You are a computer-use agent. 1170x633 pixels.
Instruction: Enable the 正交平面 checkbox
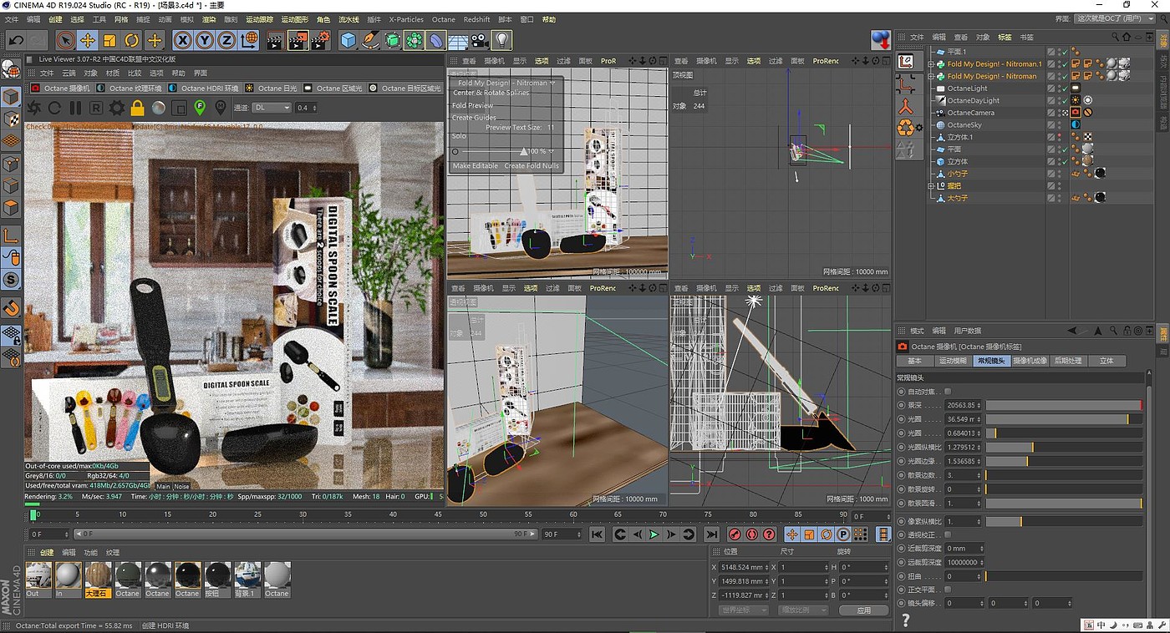(948, 590)
